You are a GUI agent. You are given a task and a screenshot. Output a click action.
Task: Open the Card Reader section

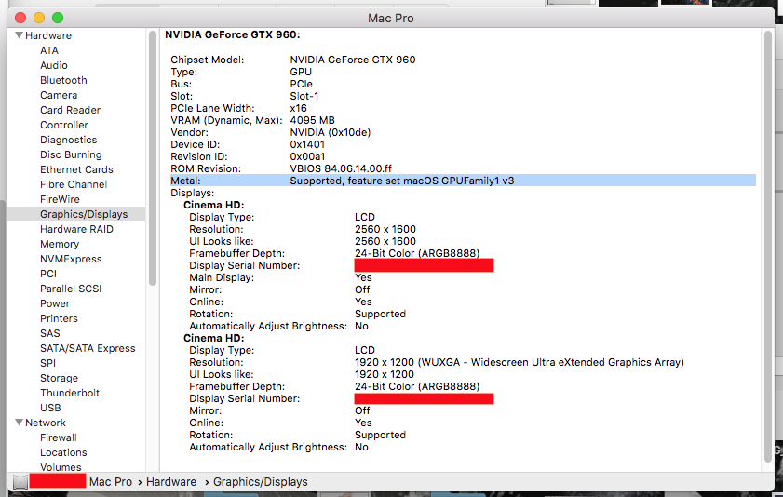(70, 110)
